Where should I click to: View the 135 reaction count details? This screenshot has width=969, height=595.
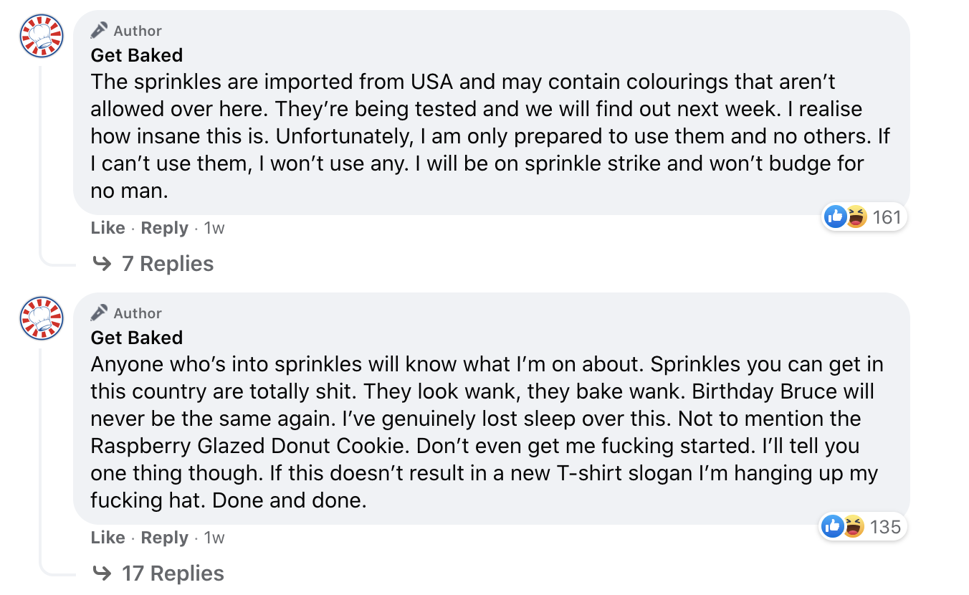(x=886, y=527)
